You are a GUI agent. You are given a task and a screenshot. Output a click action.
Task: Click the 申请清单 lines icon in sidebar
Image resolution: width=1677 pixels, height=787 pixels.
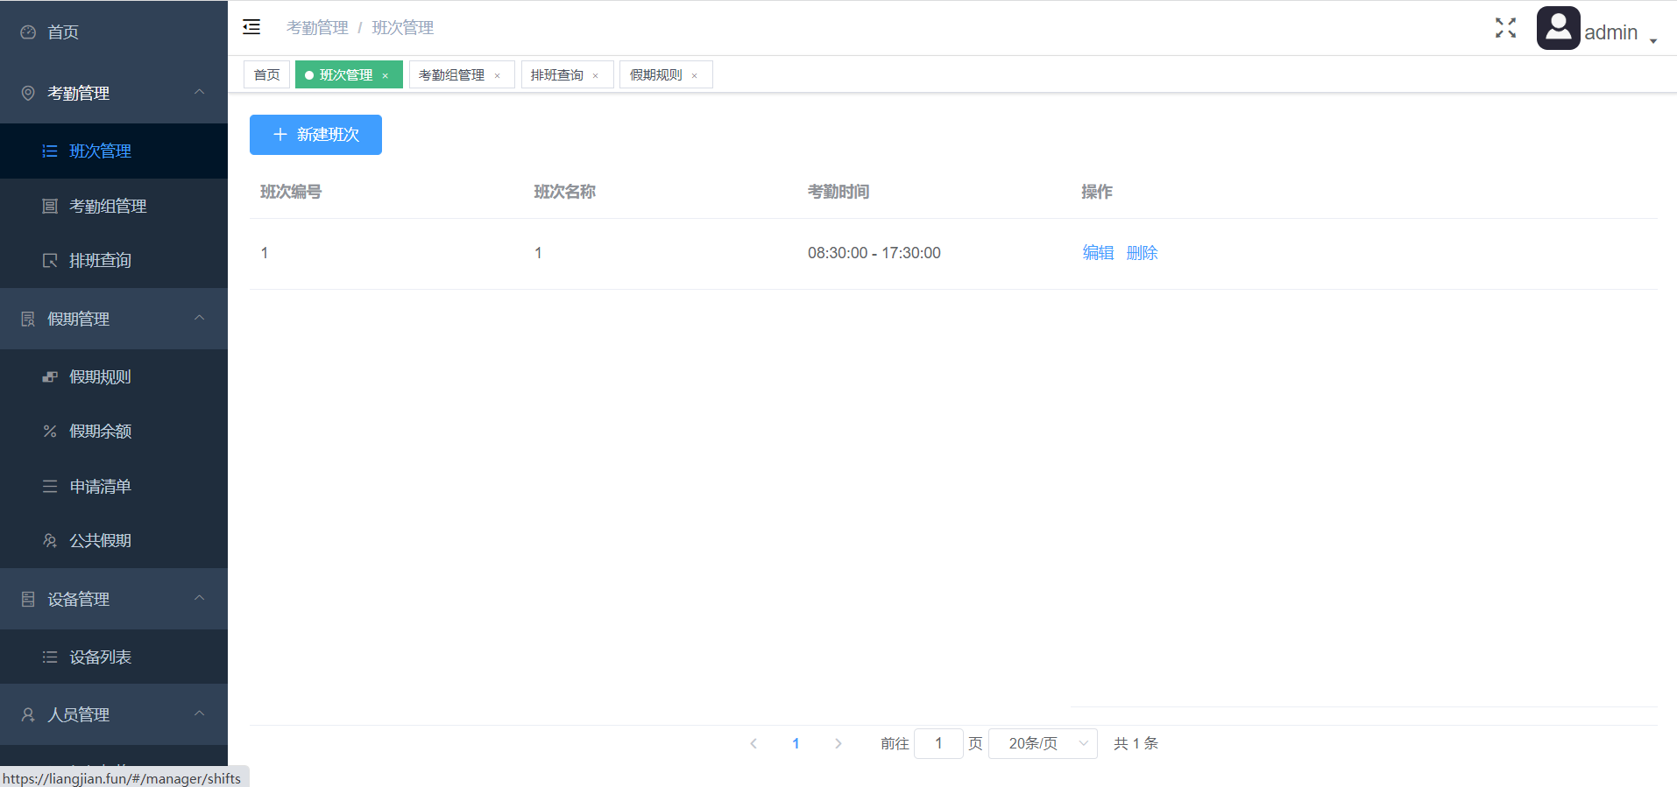point(50,486)
